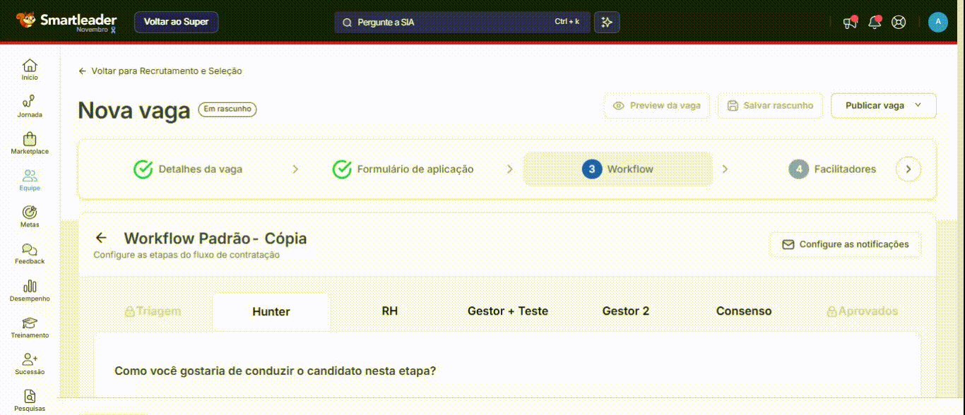The image size is (965, 415).
Task: Click the notifications bell icon
Action: point(875,23)
